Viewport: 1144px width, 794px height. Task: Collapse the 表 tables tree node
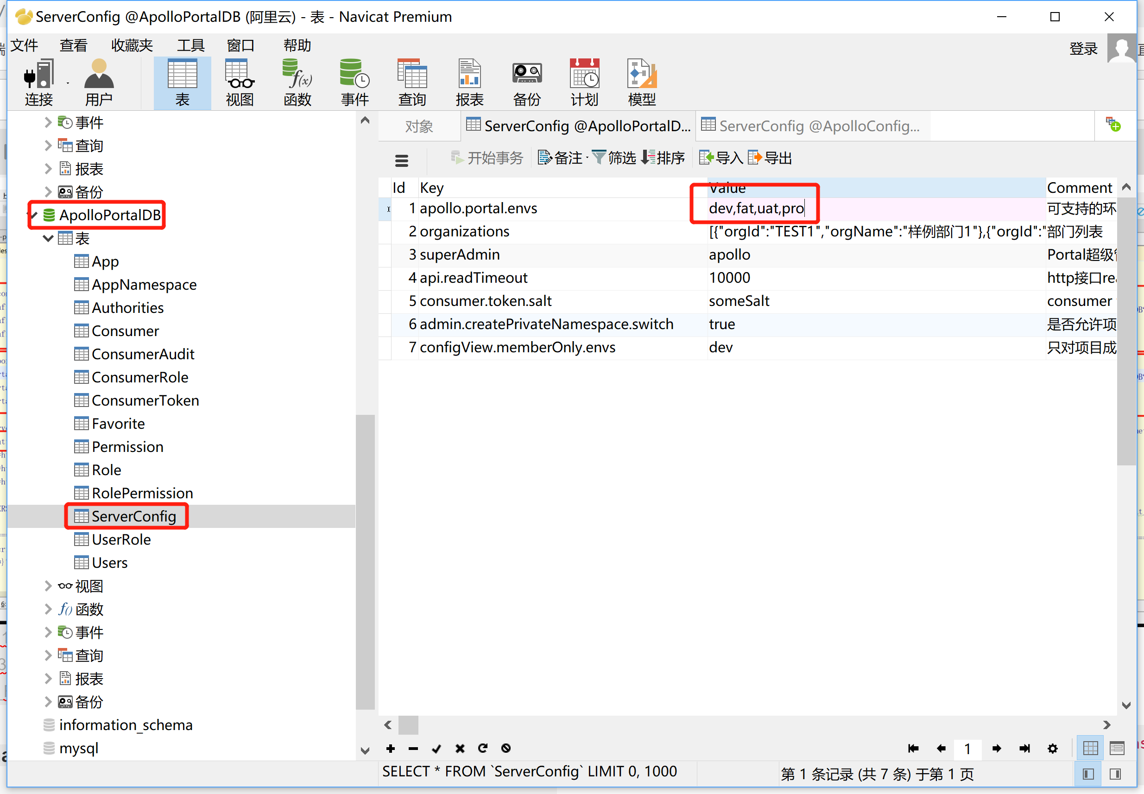coord(48,238)
